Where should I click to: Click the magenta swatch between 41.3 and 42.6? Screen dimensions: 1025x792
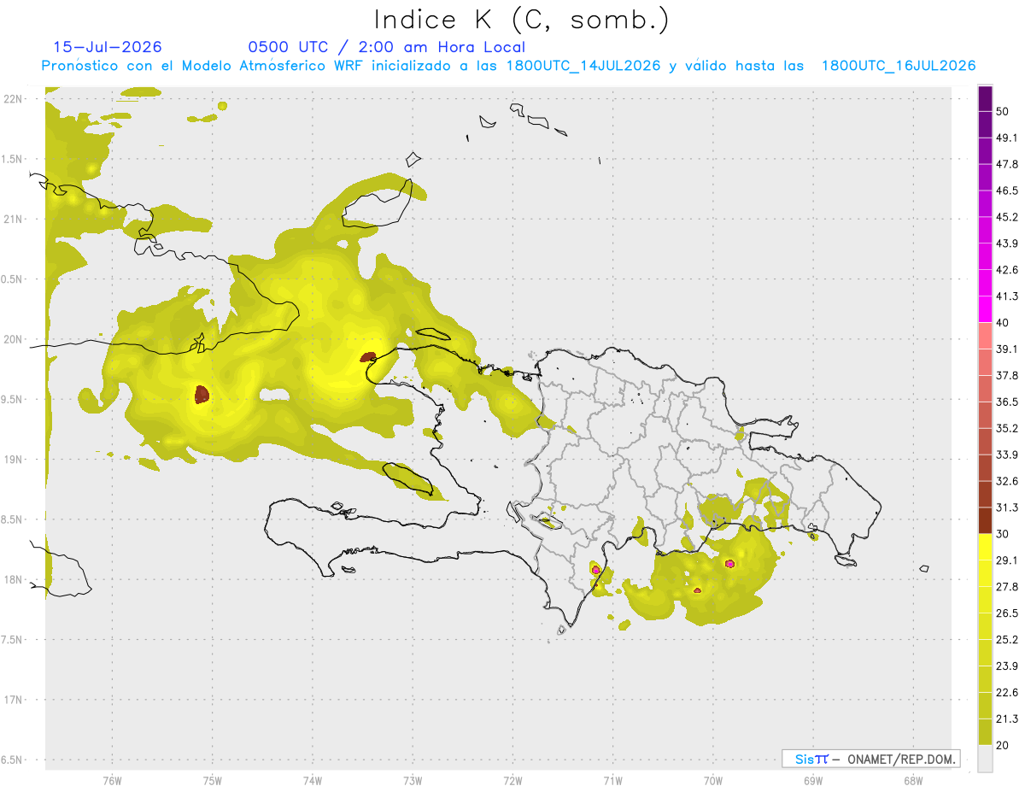point(985,283)
